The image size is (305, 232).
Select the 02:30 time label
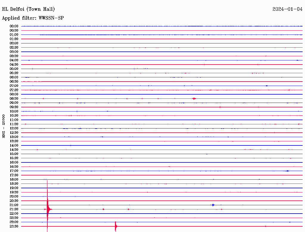pyautogui.click(x=14, y=47)
